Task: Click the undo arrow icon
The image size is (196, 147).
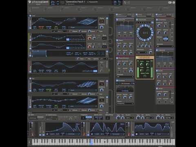Action: pyautogui.click(x=125, y=2)
